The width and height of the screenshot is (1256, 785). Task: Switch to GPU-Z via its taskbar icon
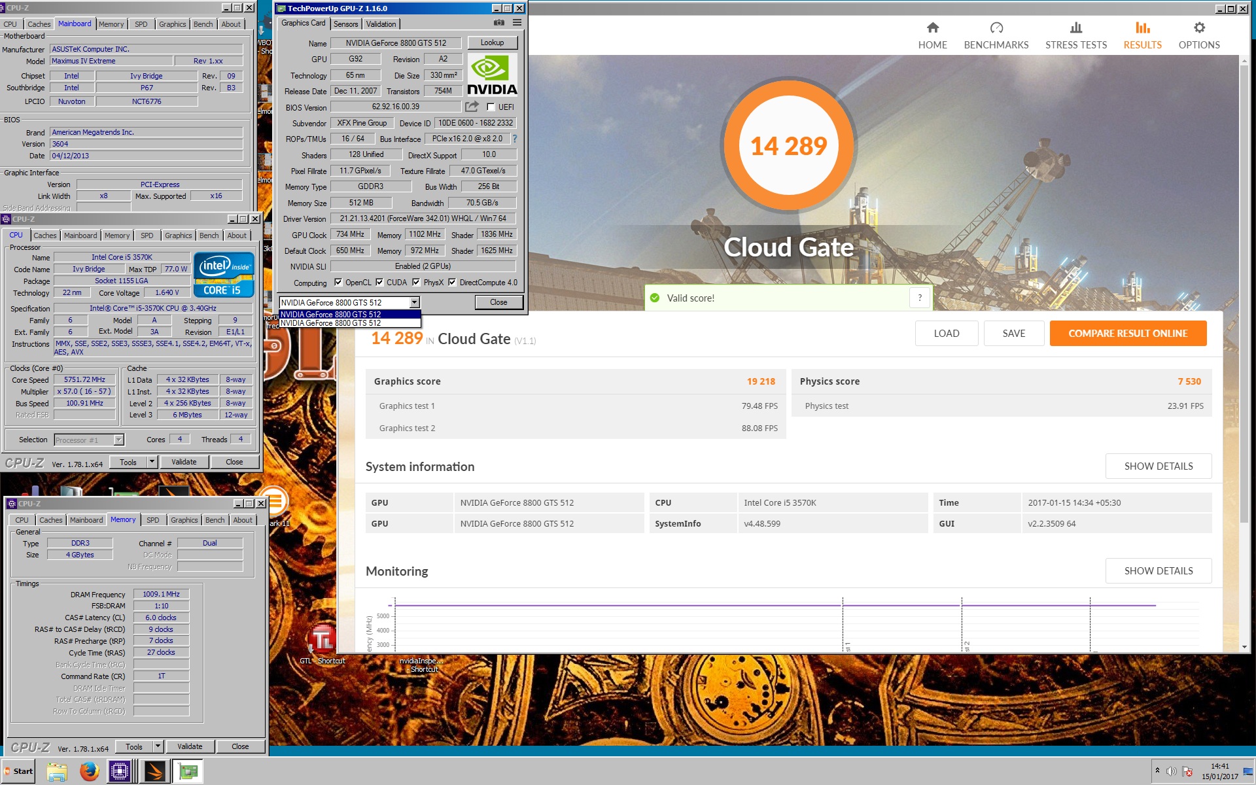coord(188,771)
